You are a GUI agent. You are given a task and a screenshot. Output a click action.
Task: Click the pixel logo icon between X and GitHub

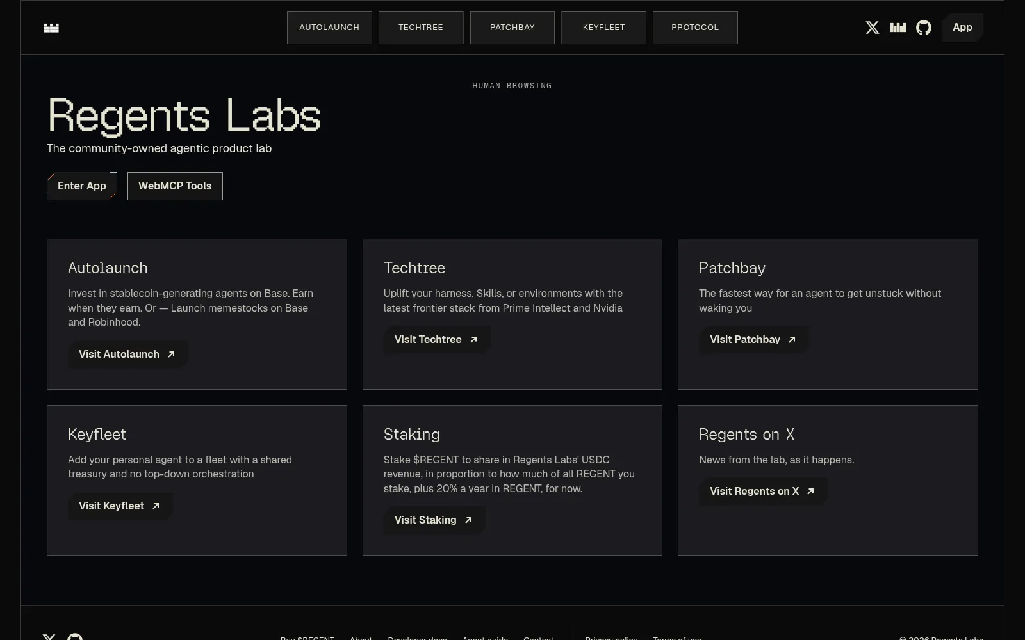898,28
